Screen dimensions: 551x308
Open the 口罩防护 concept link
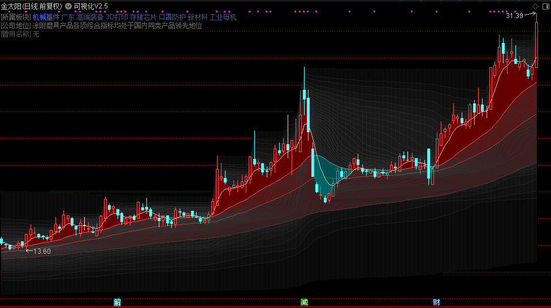(x=172, y=17)
